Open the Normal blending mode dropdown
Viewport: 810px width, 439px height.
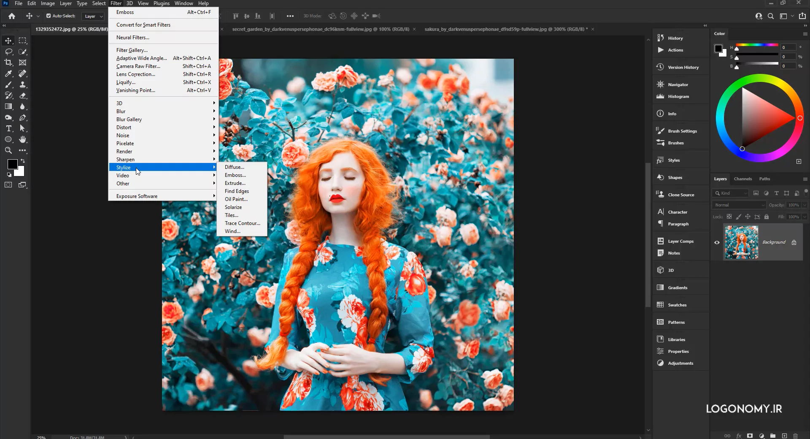(x=739, y=205)
